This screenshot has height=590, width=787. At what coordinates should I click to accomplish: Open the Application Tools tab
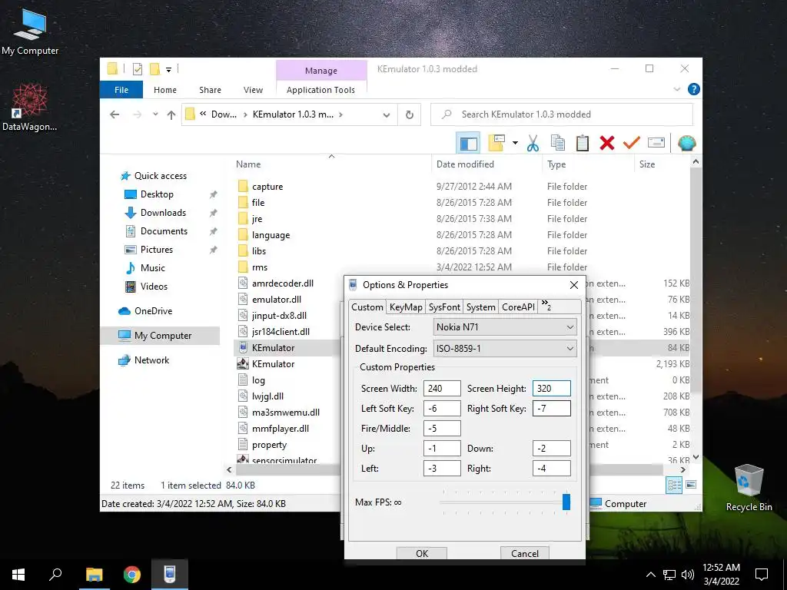(x=320, y=90)
